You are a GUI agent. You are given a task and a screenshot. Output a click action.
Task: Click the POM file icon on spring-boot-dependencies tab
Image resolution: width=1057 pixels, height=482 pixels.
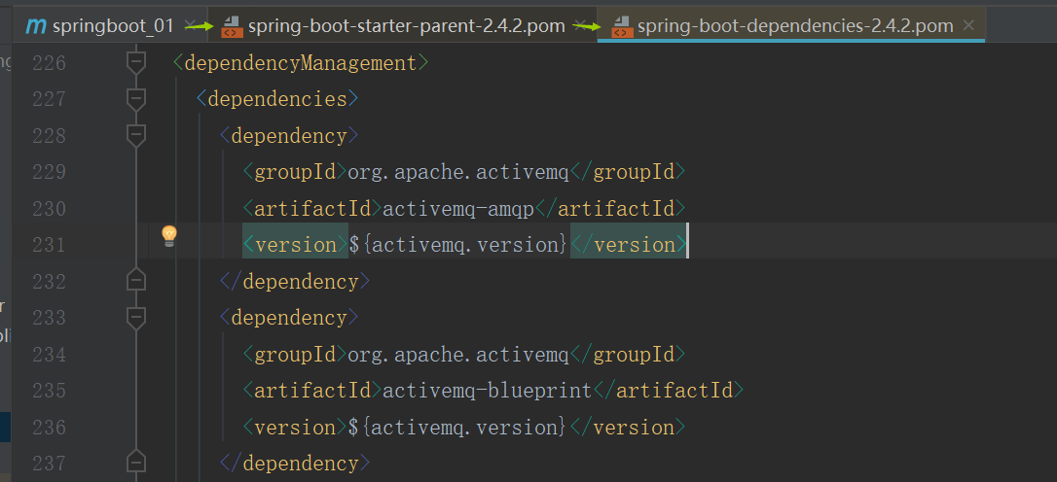click(622, 27)
